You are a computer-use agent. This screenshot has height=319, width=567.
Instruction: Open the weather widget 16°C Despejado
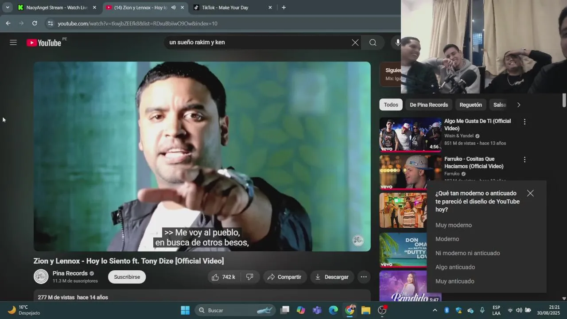click(x=24, y=310)
